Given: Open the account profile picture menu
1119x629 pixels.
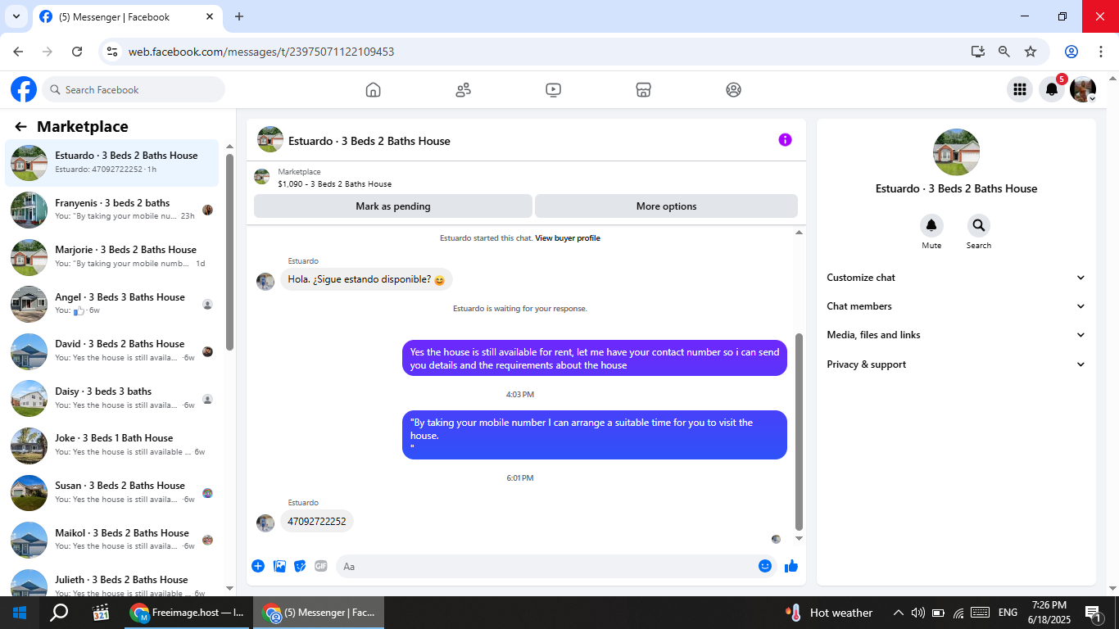Looking at the screenshot, I should click(1083, 90).
